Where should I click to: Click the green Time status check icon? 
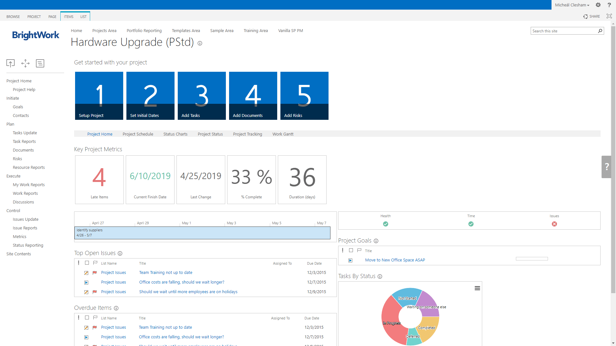tap(471, 224)
